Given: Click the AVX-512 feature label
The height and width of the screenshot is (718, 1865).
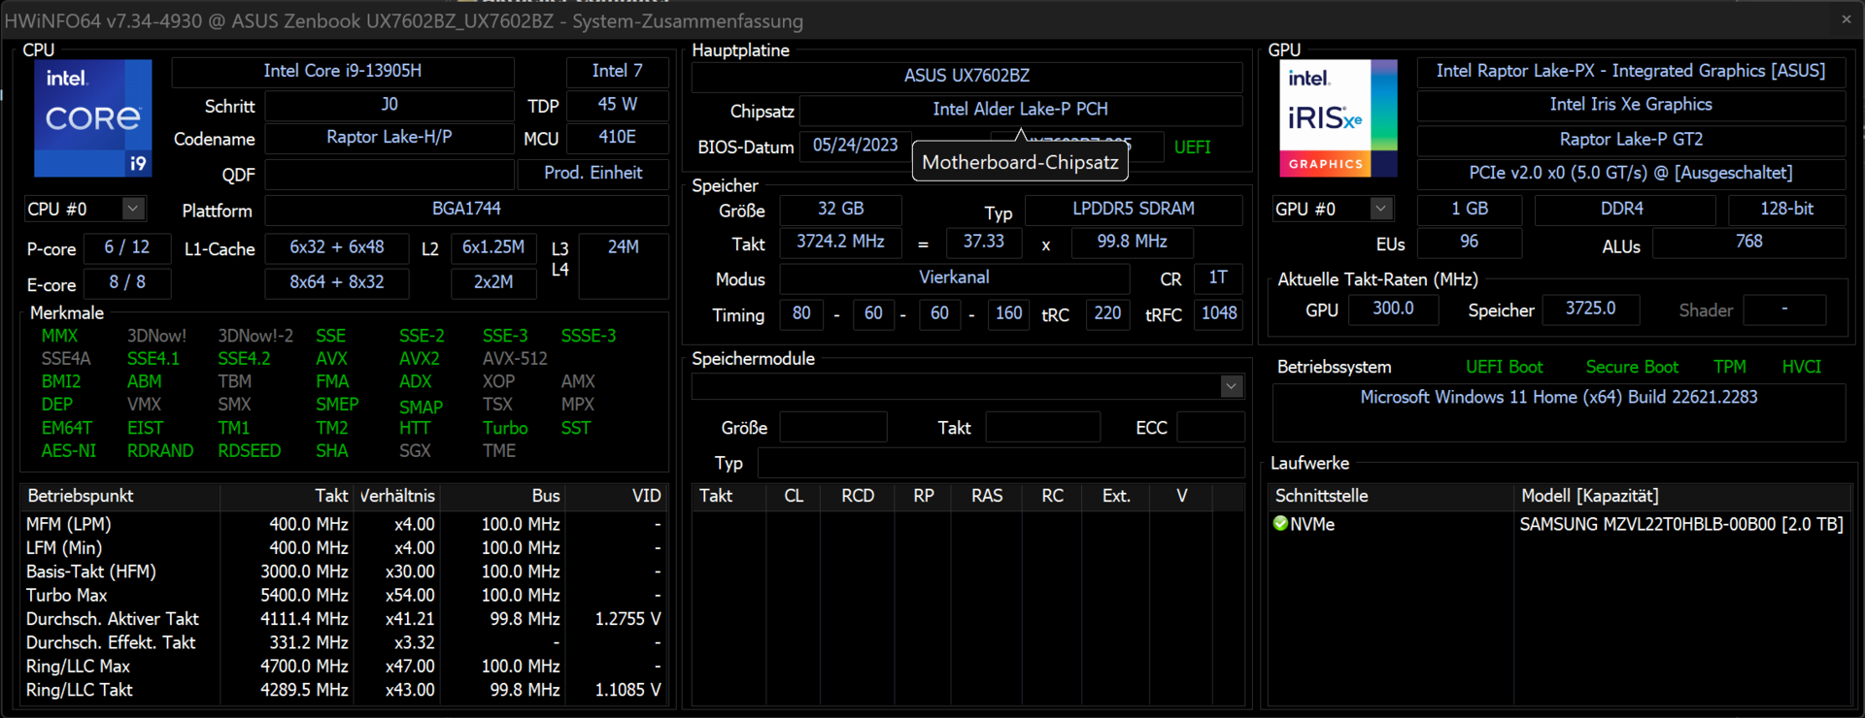Looking at the screenshot, I should pyautogui.click(x=515, y=358).
